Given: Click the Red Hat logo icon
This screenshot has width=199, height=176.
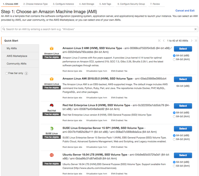Looking at the screenshot, I should click(51, 105).
